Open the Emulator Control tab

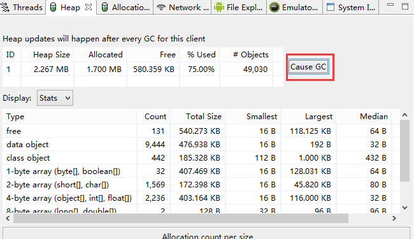294,8
